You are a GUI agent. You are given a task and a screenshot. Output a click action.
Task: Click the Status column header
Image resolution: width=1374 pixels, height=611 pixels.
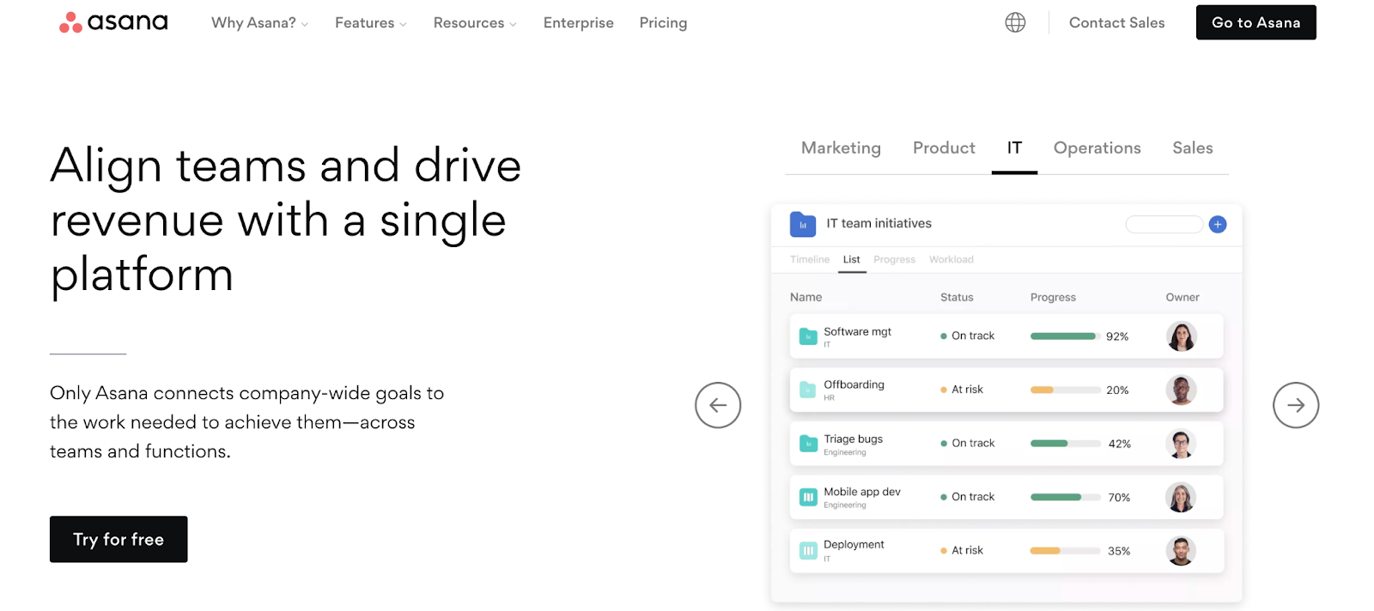[x=957, y=297]
